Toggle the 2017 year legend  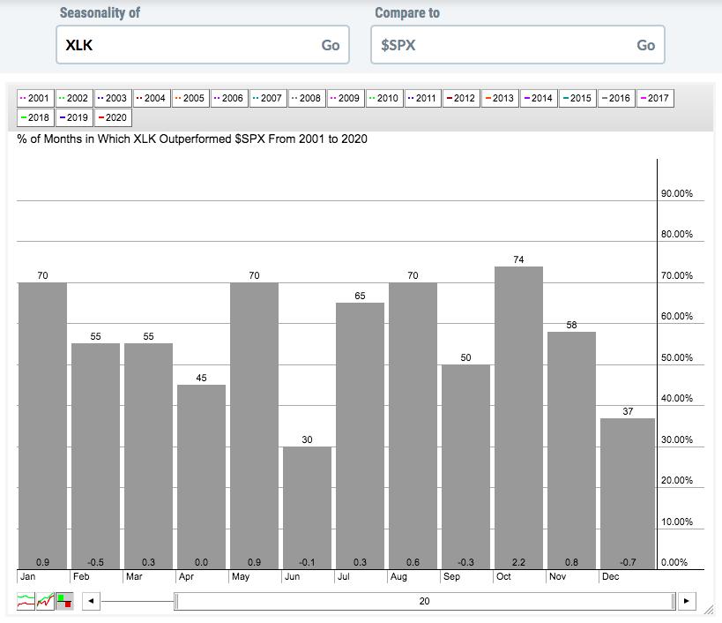[x=655, y=98]
